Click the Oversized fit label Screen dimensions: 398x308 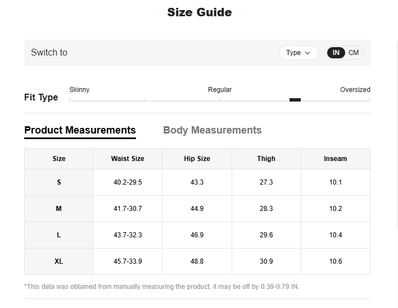[x=355, y=90]
